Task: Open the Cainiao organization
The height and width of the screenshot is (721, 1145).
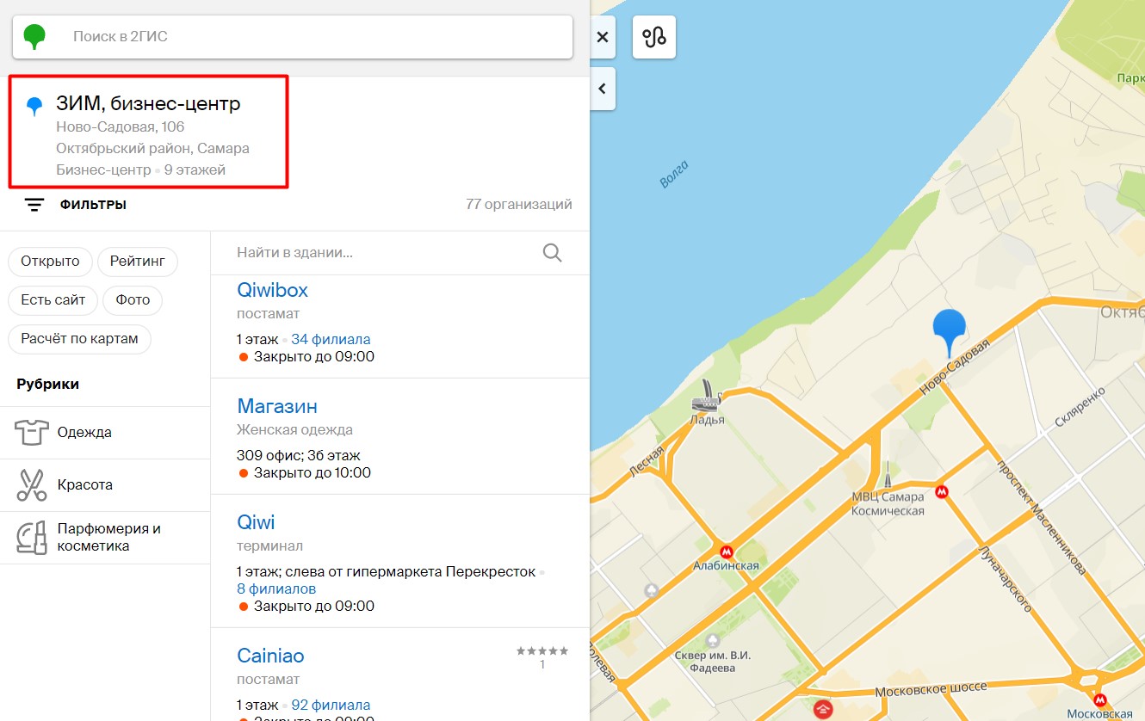Action: click(x=270, y=656)
